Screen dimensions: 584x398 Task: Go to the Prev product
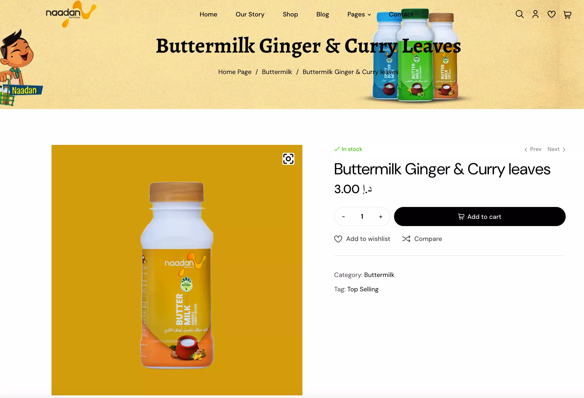(533, 149)
